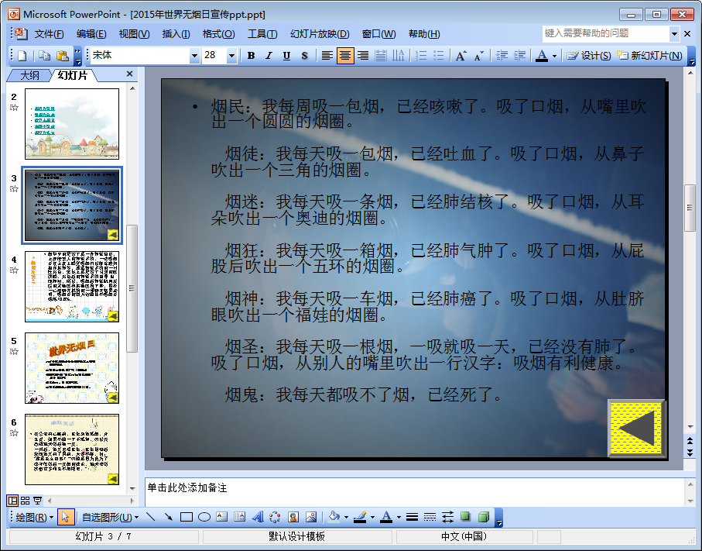702x551 pixels.
Task: Choose the select objects arrow tool
Action: [65, 518]
